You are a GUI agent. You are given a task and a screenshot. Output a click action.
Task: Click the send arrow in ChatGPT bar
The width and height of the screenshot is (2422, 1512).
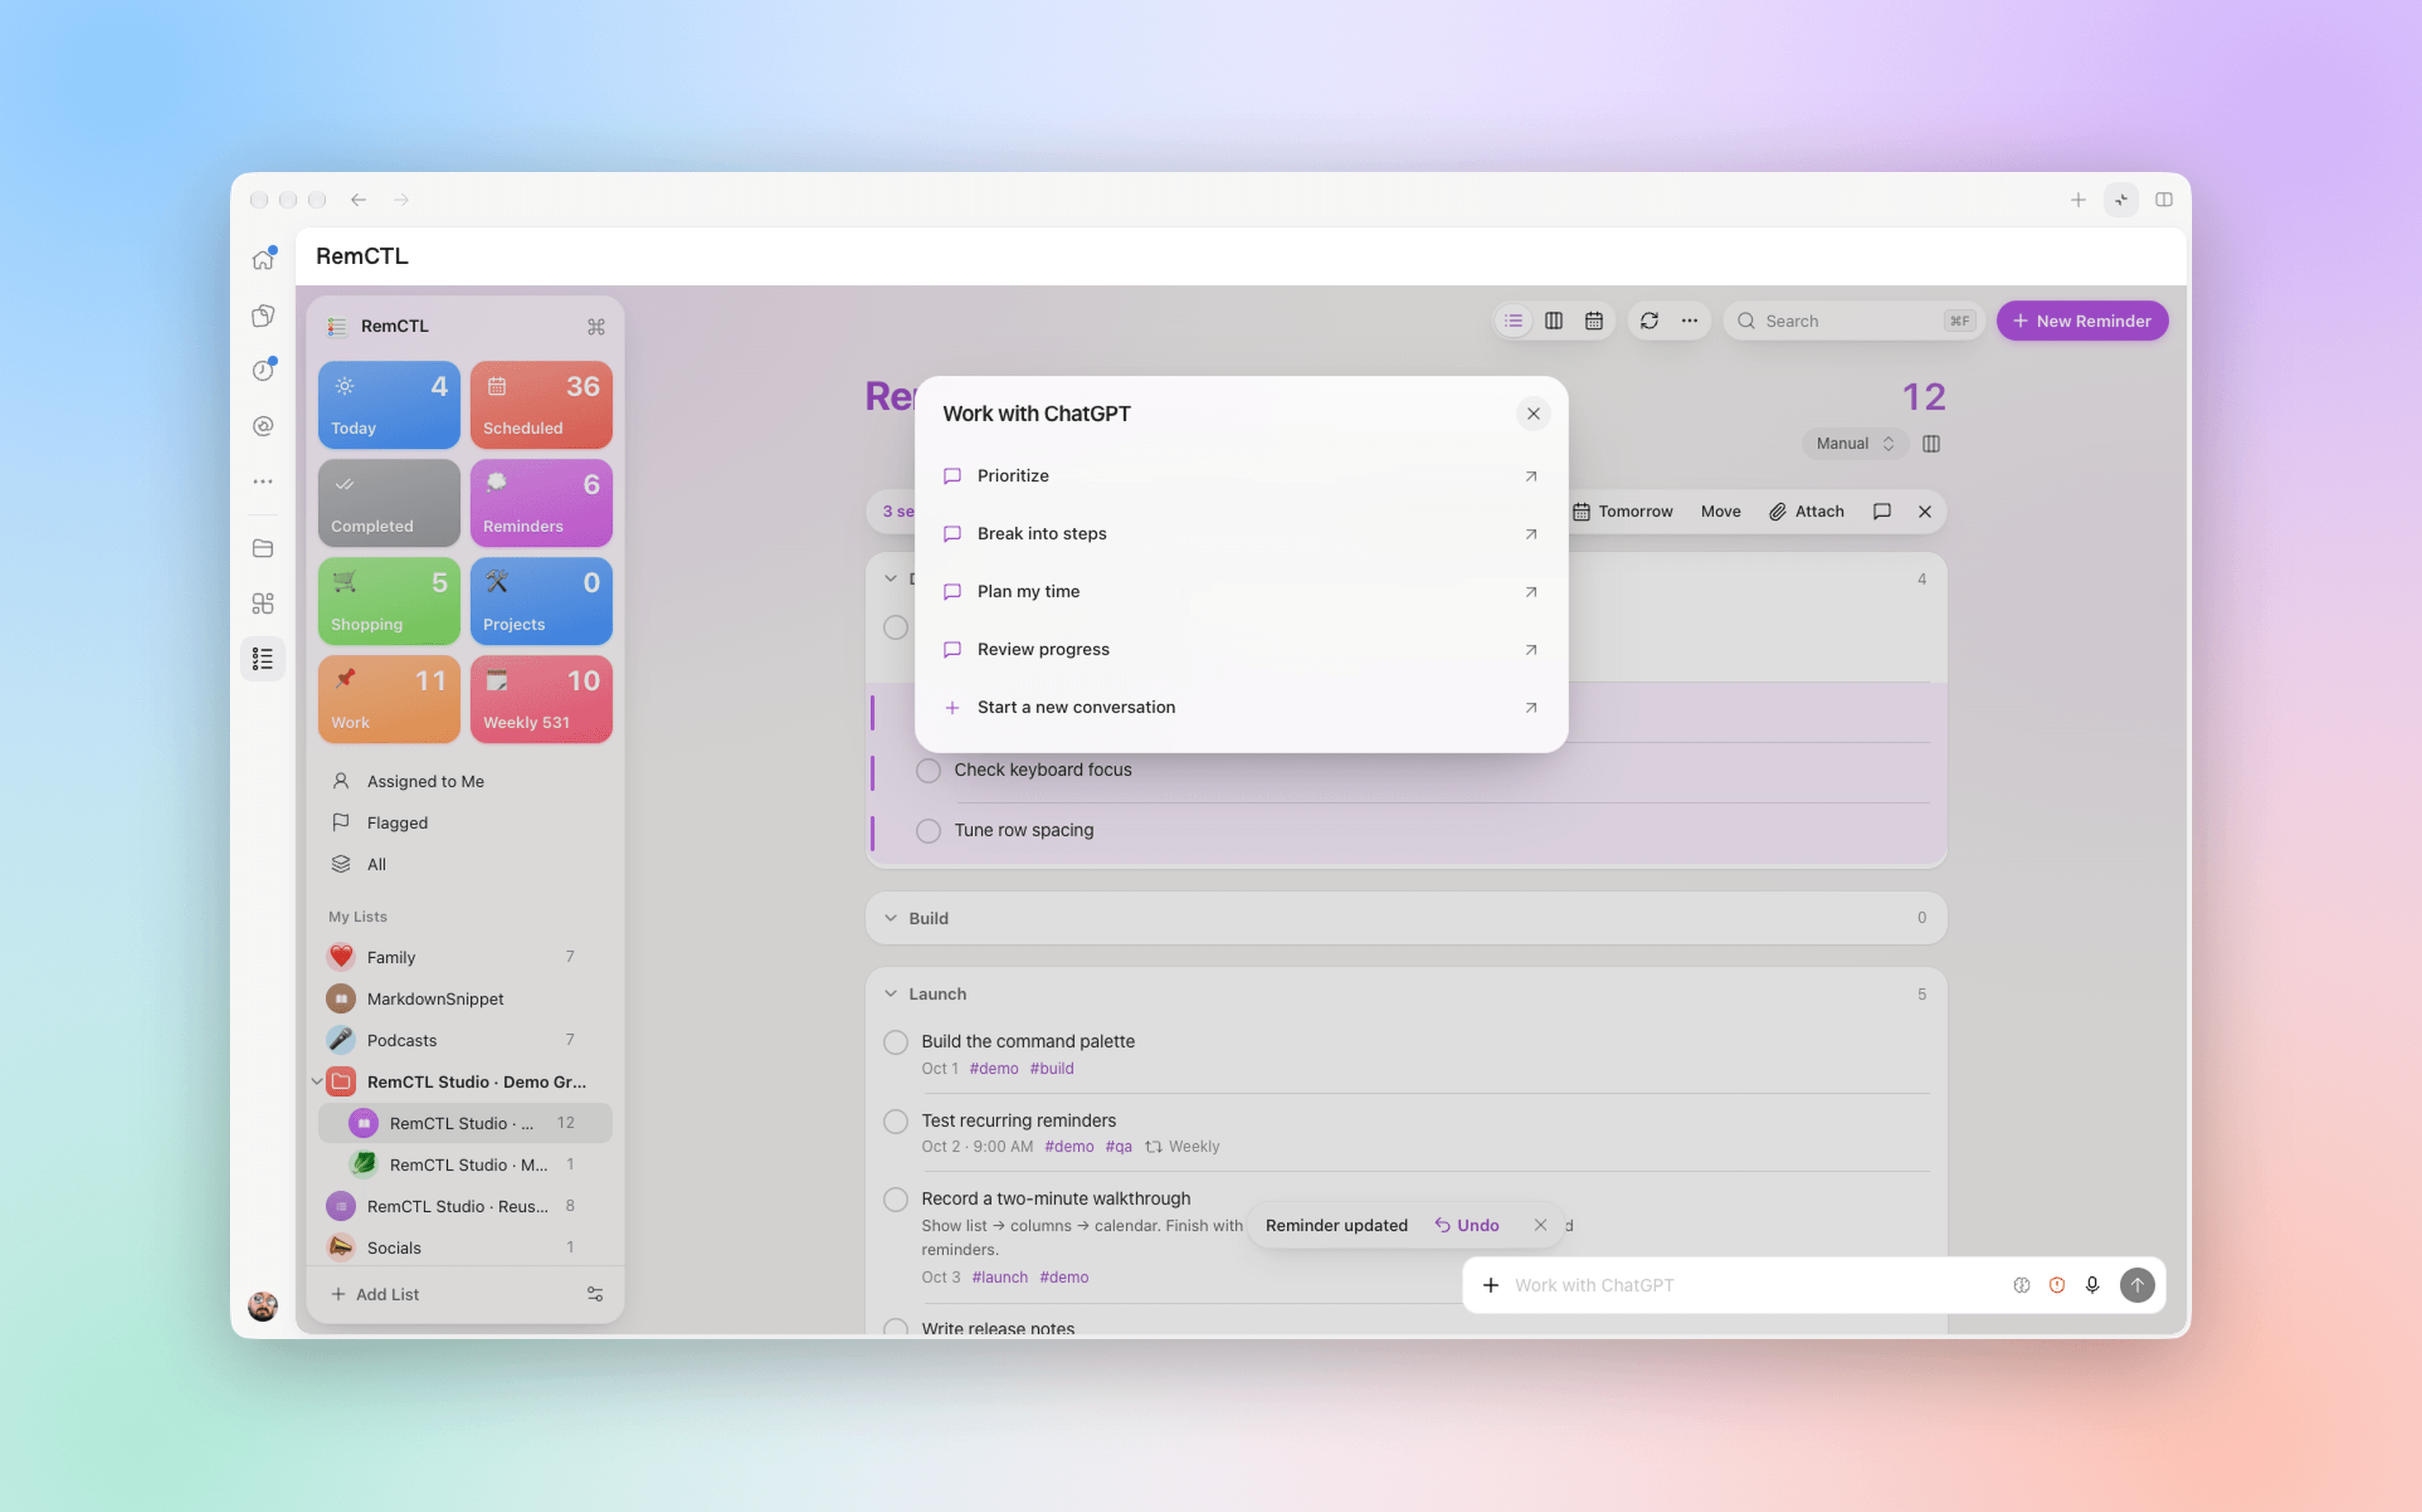click(2137, 1285)
